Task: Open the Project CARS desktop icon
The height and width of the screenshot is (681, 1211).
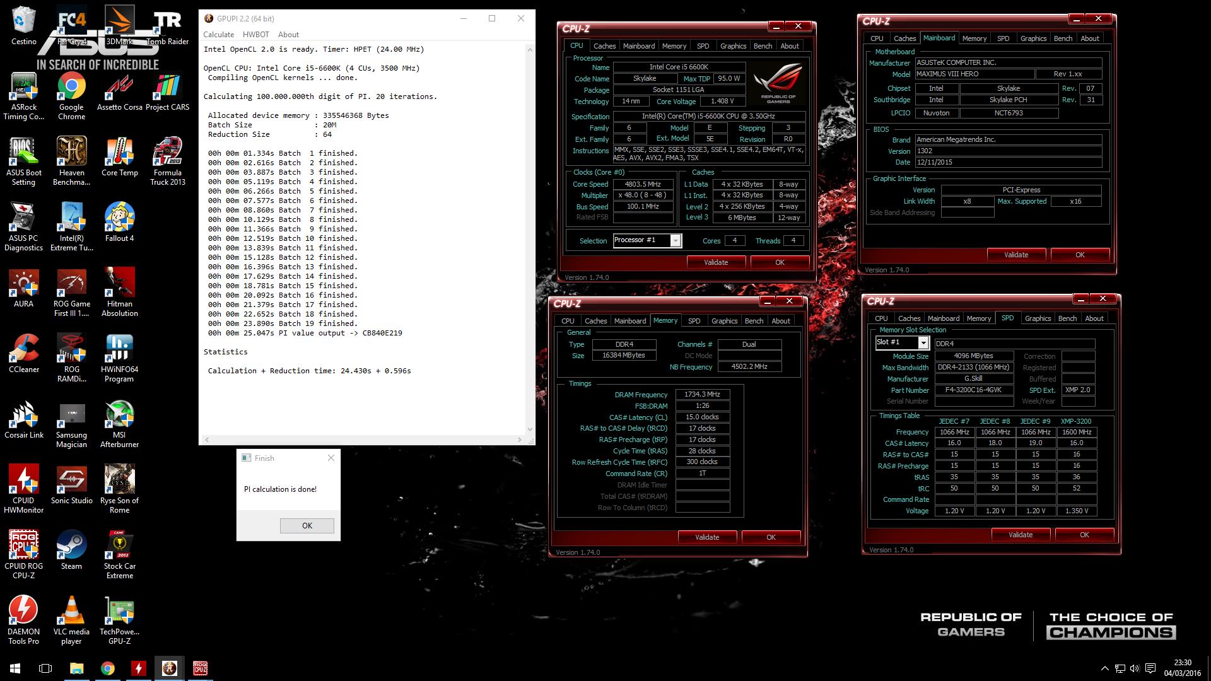Action: tap(168, 92)
